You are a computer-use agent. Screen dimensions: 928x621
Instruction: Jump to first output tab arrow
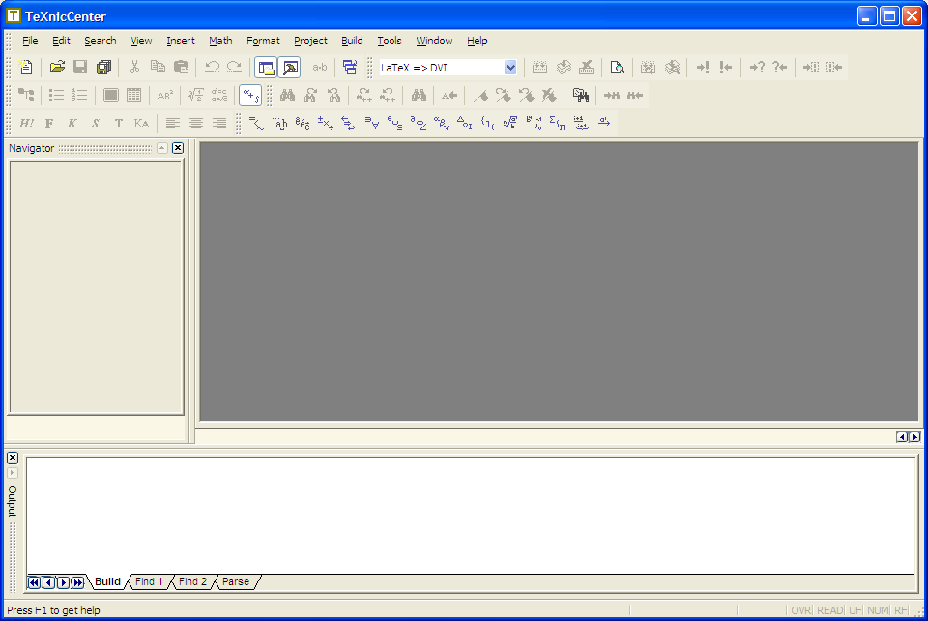tap(35, 582)
